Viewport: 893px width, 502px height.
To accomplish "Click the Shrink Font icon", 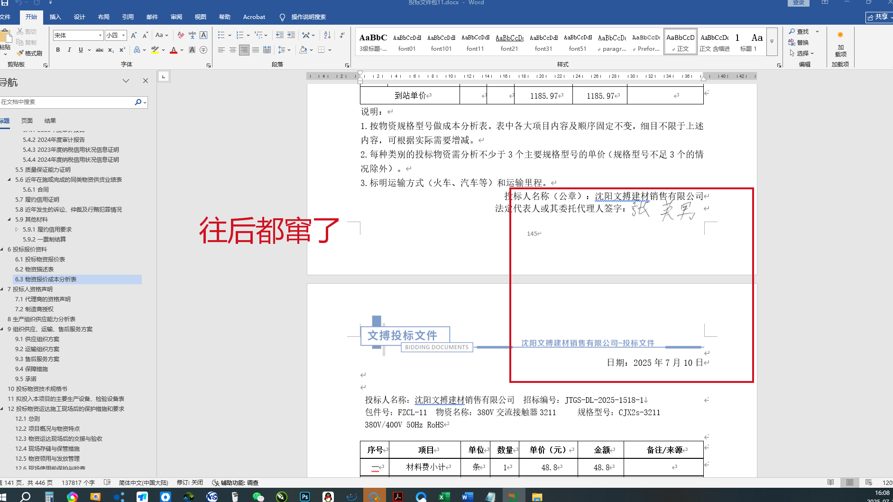I will [x=145, y=35].
